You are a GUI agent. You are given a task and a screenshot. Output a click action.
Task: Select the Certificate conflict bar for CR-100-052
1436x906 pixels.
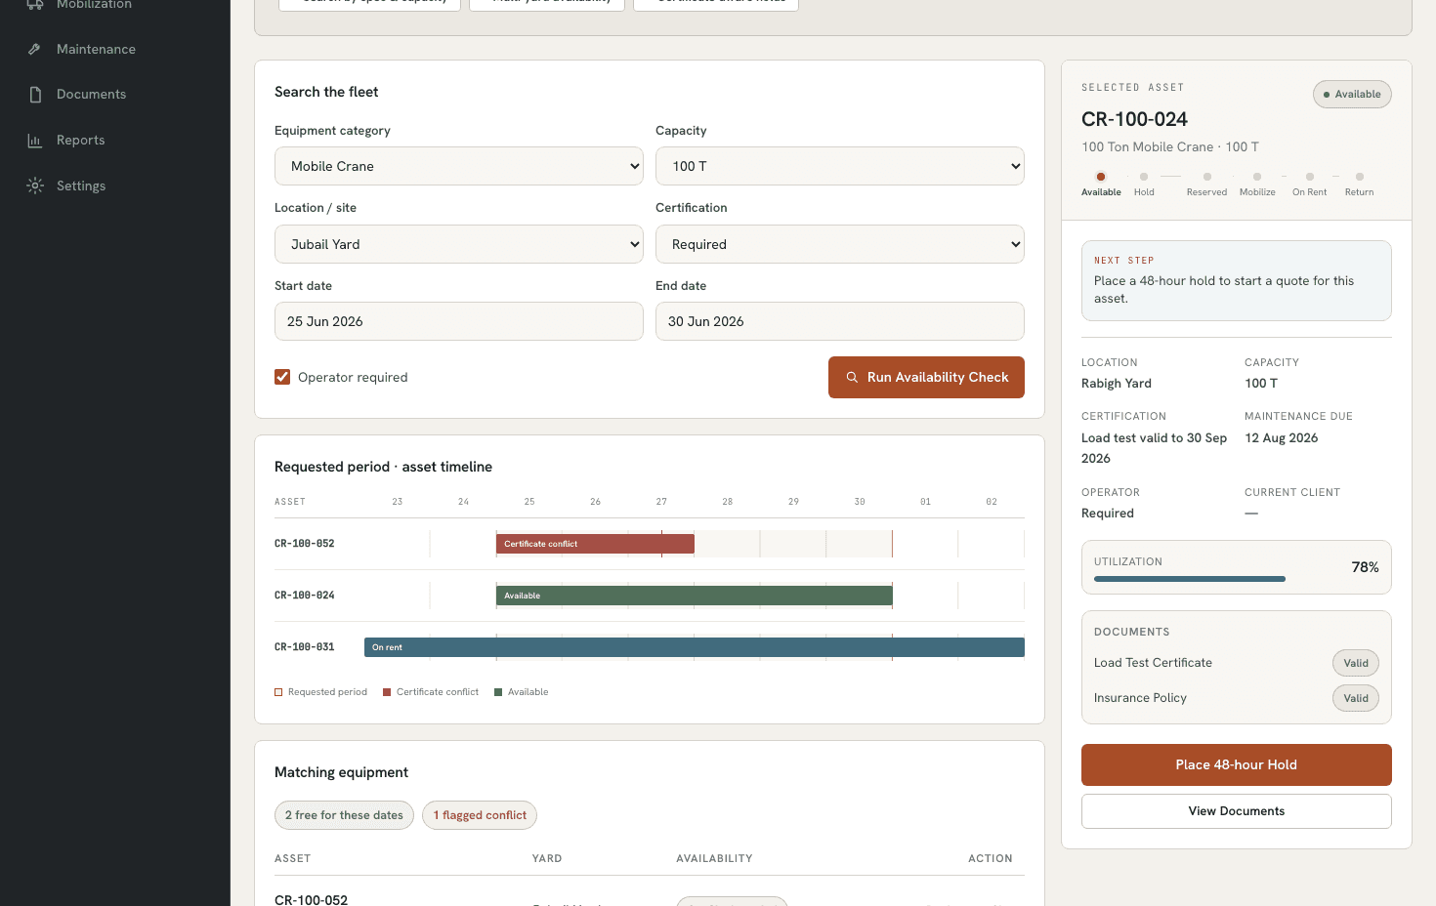pyautogui.click(x=595, y=544)
